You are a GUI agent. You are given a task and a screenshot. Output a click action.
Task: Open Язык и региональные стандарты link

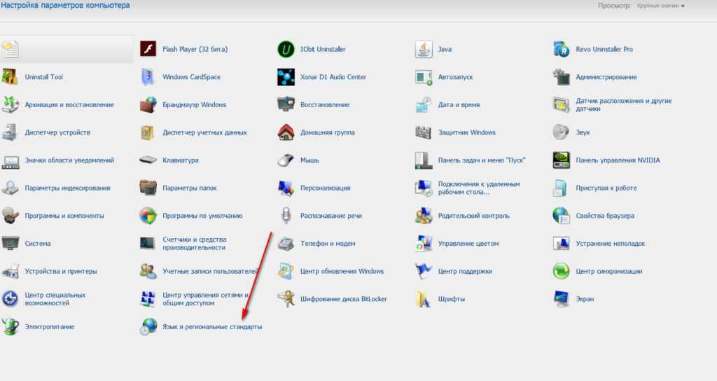click(x=211, y=327)
